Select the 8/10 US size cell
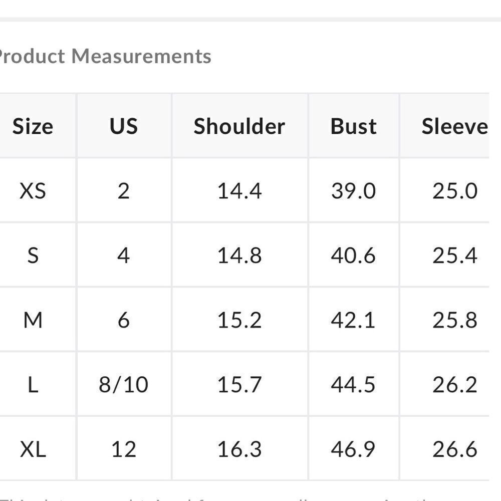This screenshot has width=501, height=501. click(124, 384)
